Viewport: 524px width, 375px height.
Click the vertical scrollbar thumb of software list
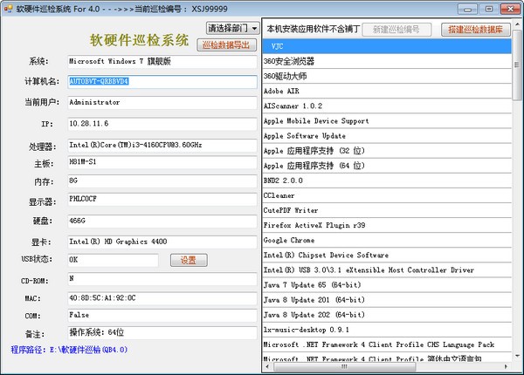[x=517, y=65]
